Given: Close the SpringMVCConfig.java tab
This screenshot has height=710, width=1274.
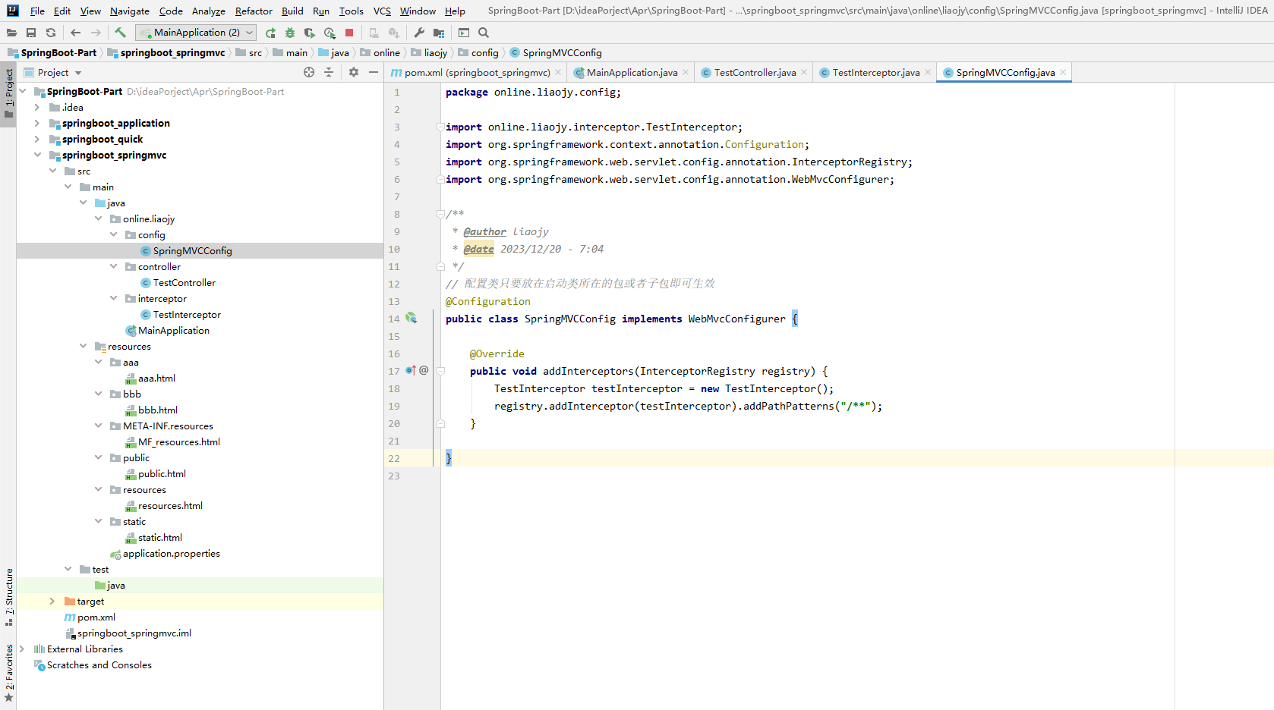Looking at the screenshot, I should [x=1063, y=72].
